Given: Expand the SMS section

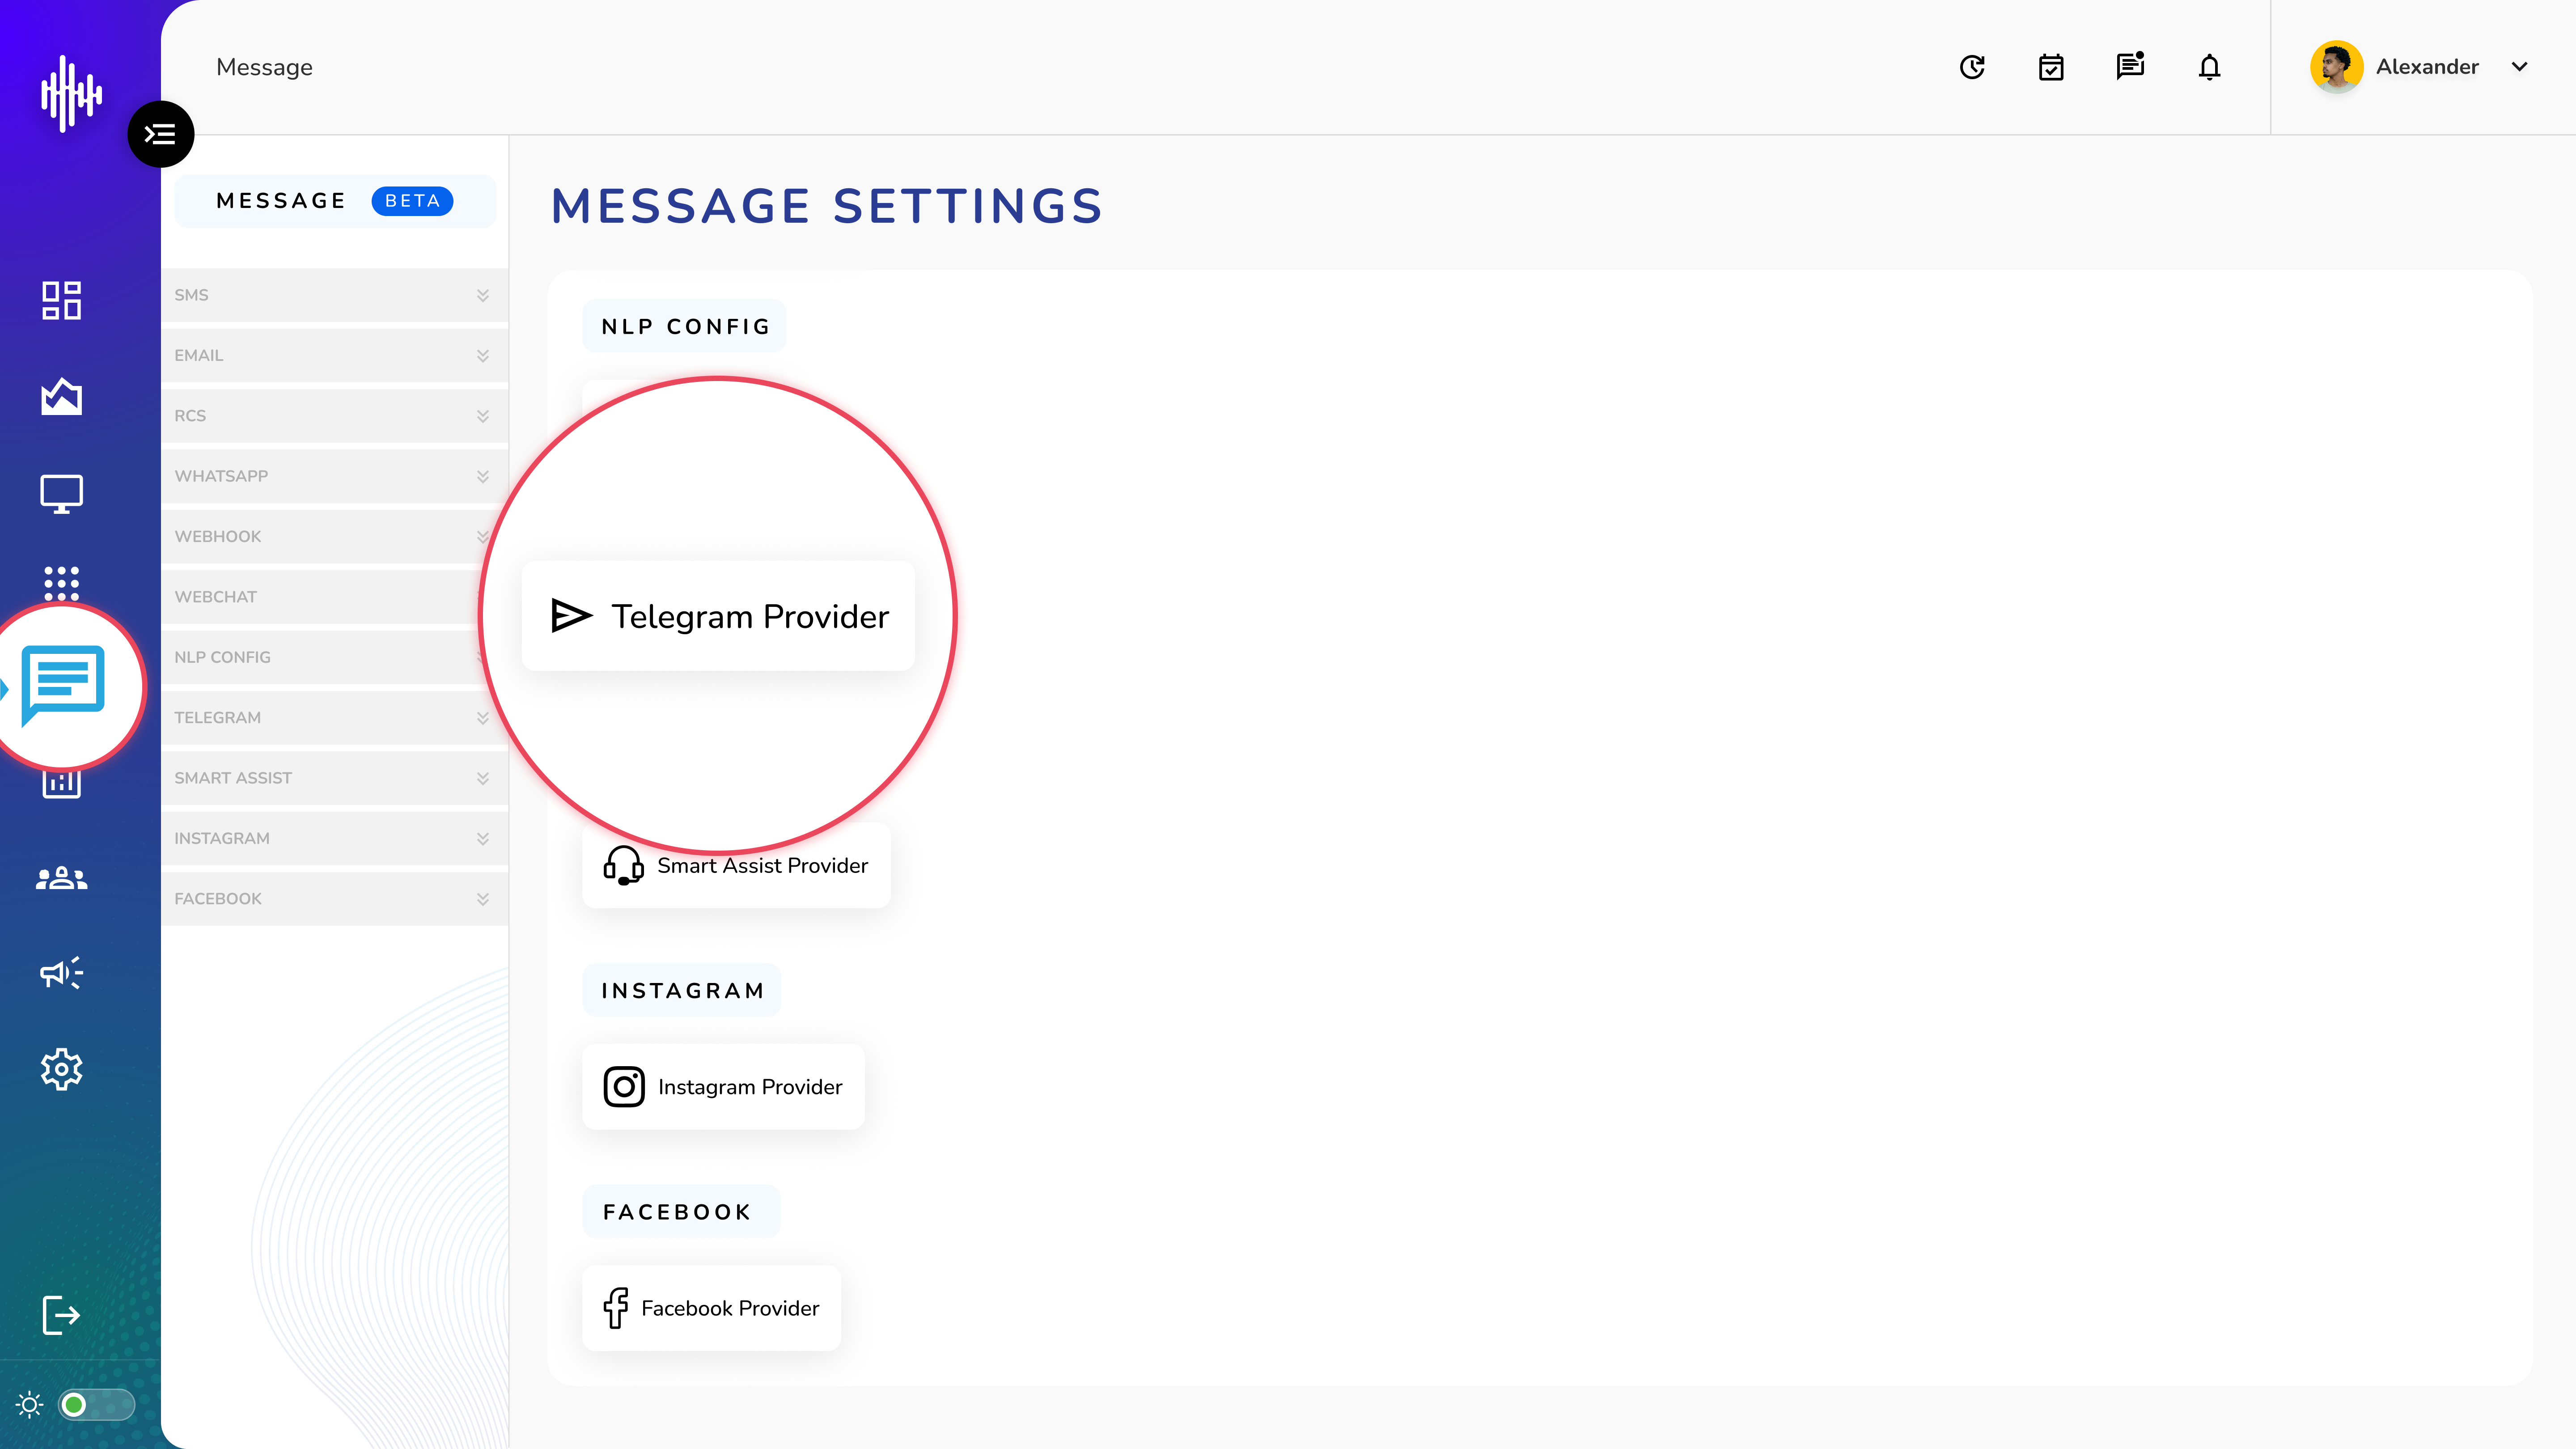Looking at the screenshot, I should pos(334,295).
